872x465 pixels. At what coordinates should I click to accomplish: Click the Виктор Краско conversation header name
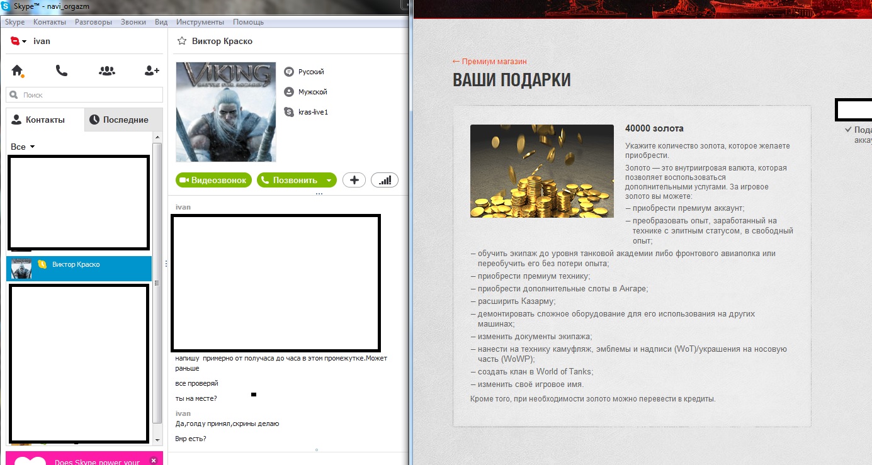(x=222, y=41)
